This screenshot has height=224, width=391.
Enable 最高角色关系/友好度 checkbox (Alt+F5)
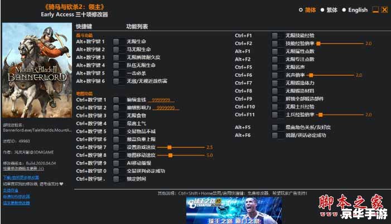274,127
